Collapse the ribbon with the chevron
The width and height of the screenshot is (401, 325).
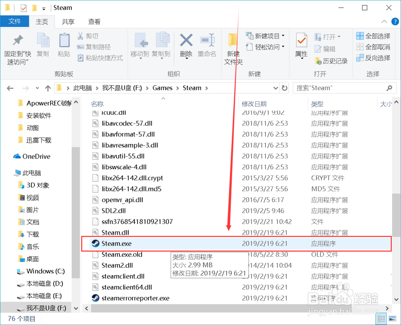click(384, 22)
